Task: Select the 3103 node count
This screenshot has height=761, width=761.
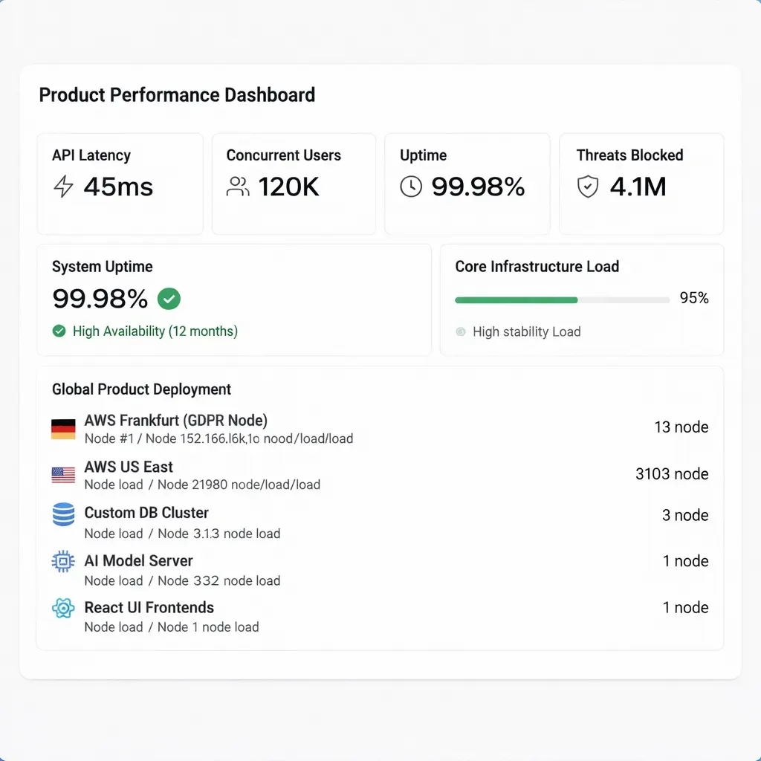Action: [x=671, y=474]
